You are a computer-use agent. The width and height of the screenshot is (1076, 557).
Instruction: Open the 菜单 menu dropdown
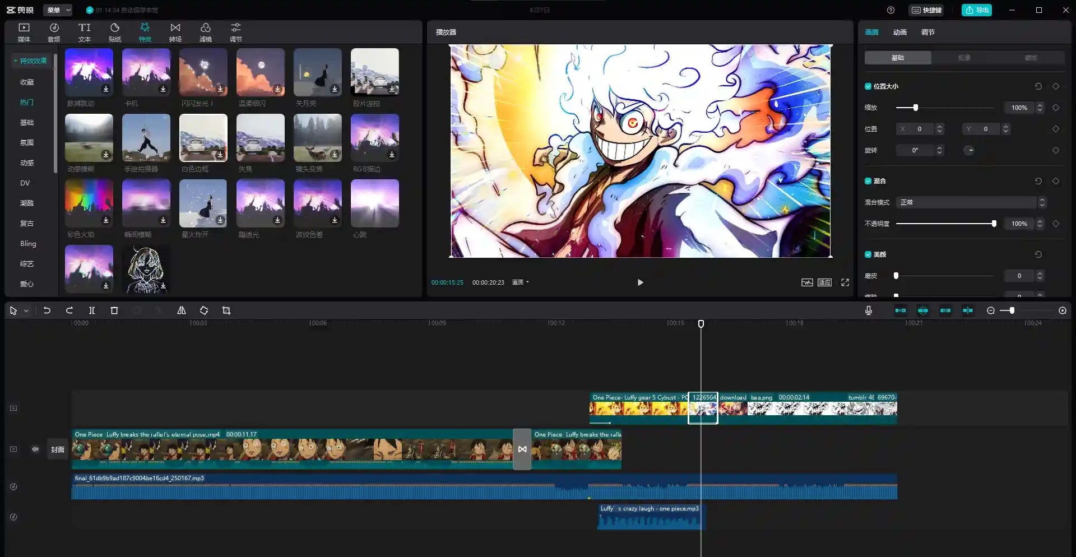pyautogui.click(x=57, y=10)
